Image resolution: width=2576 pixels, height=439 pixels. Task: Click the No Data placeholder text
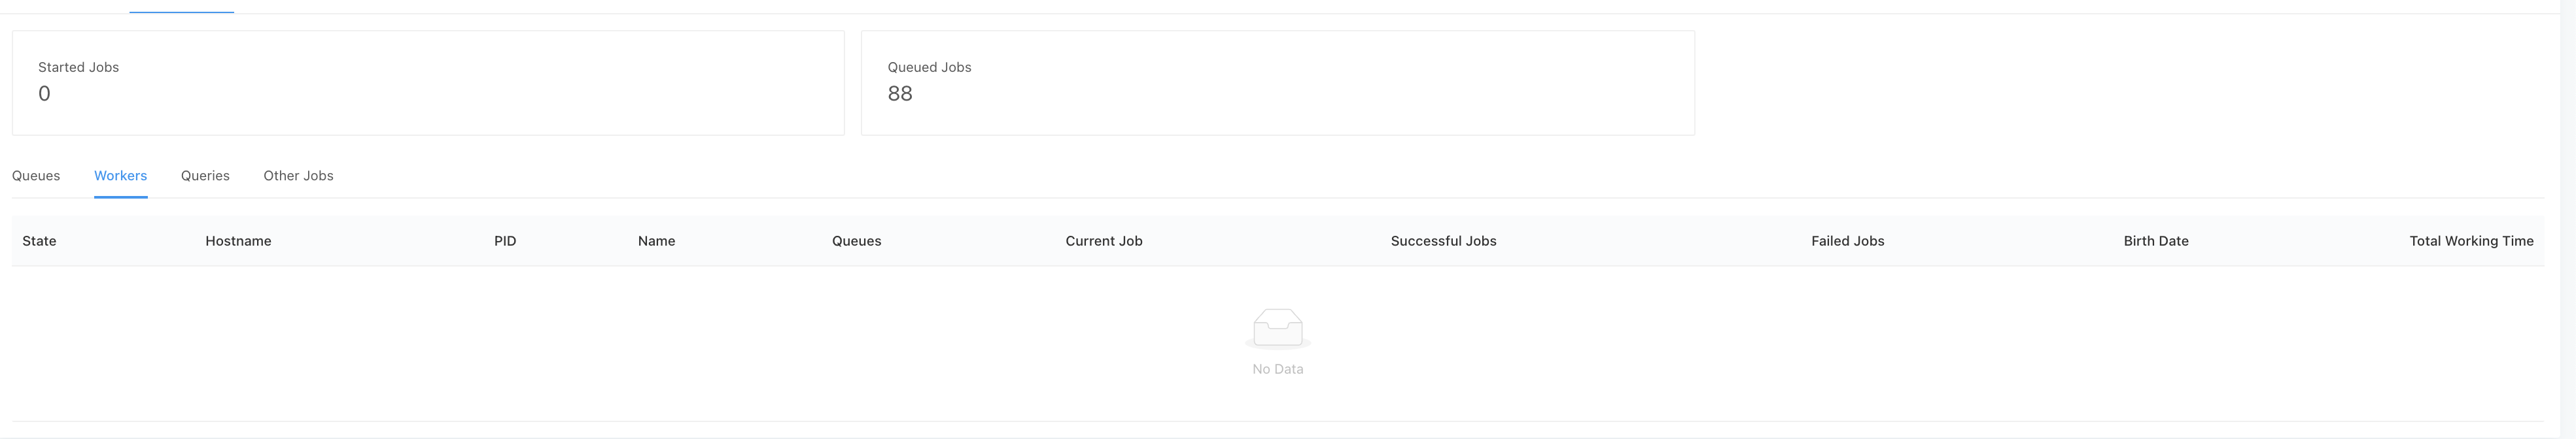1277,369
